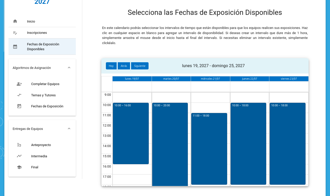Click the flag icon for Anteproyecto

pyautogui.click(x=19, y=145)
